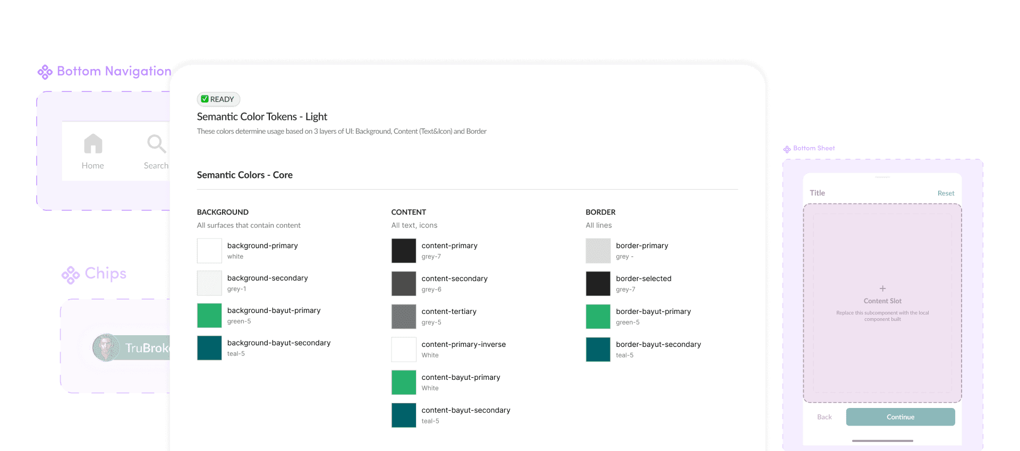Click the TruBroker chip avatar
The height and width of the screenshot is (451, 1020).
(106, 348)
